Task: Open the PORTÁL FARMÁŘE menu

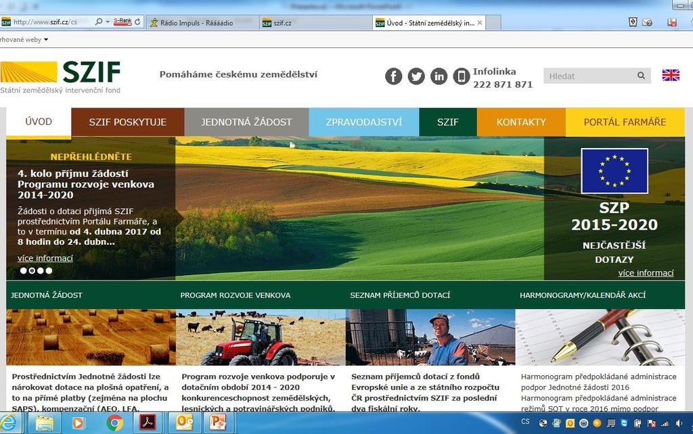Action: pos(625,122)
